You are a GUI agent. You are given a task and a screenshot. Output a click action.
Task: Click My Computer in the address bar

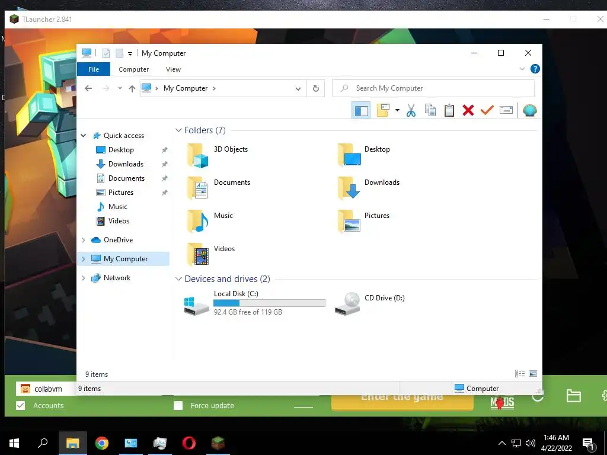pos(186,88)
